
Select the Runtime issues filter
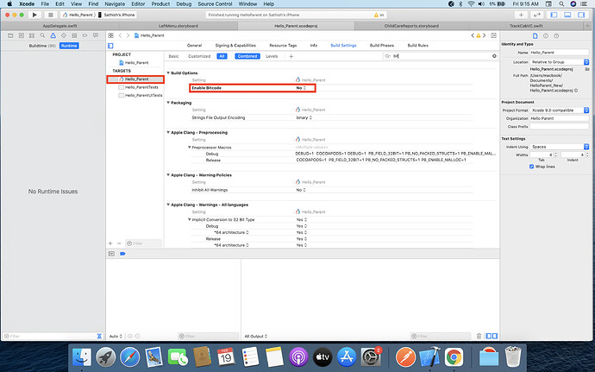[x=69, y=46]
